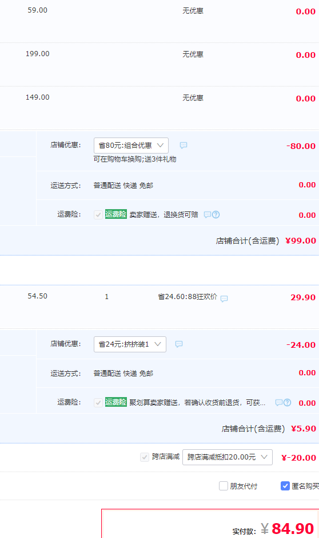
Task: Click message icon after 退换货可赔 text
Action: [208, 214]
